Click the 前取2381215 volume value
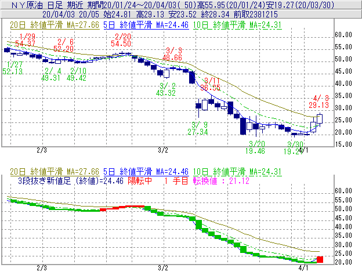Image resolution: width=362 pixels, height=275 pixels. (x=256, y=15)
